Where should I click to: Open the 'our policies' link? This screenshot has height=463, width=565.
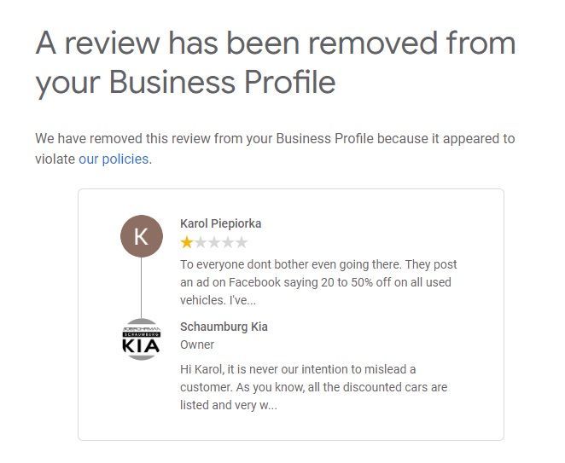(x=114, y=159)
